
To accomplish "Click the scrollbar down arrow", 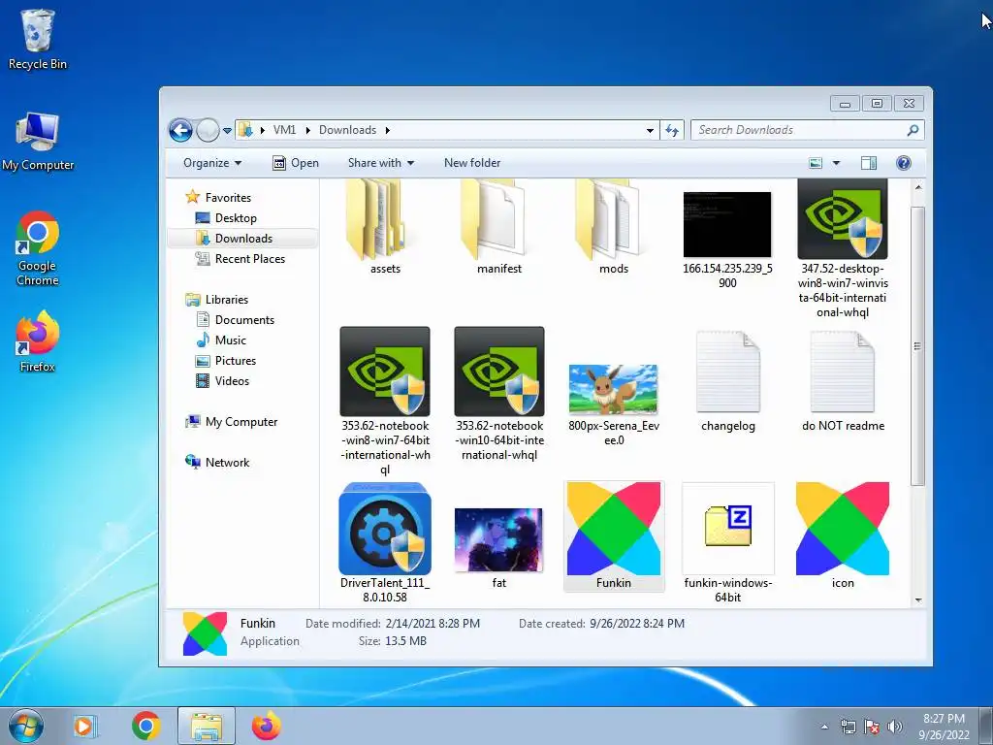I will pos(917,599).
